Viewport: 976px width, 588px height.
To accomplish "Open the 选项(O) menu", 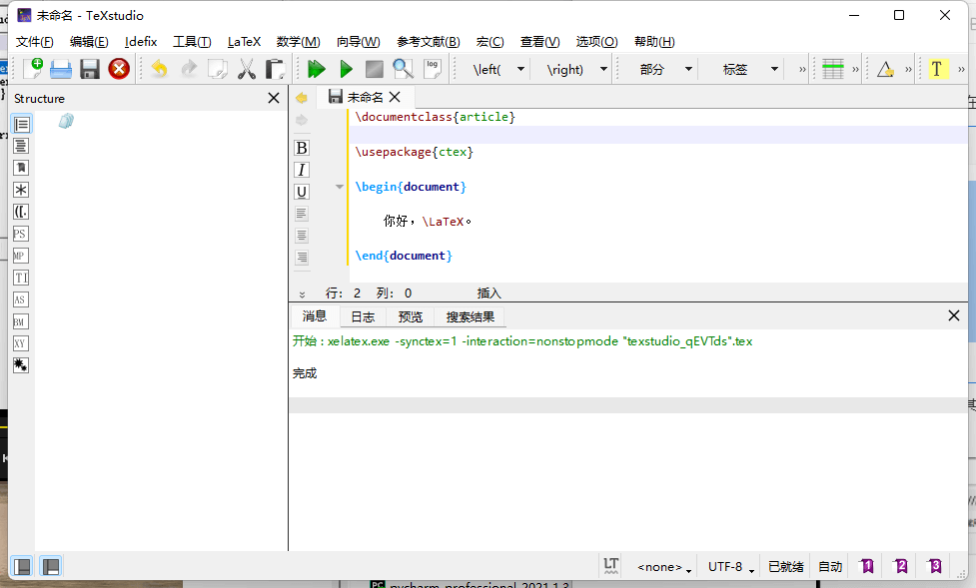I will point(597,42).
